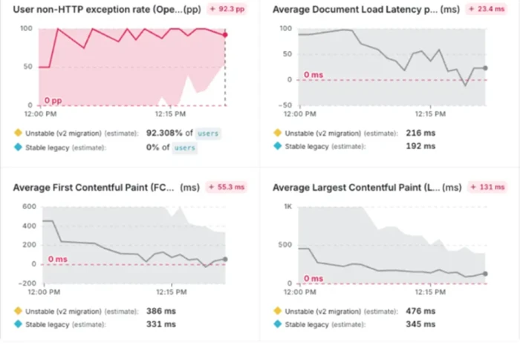Click the yellow Unstable diamond in Document Load Latency

pos(278,133)
